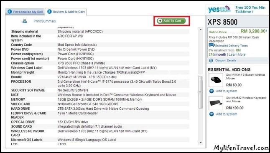Open Dell WM311 3-Button Wireless Mouse title
270x153 pixels.
point(245,76)
